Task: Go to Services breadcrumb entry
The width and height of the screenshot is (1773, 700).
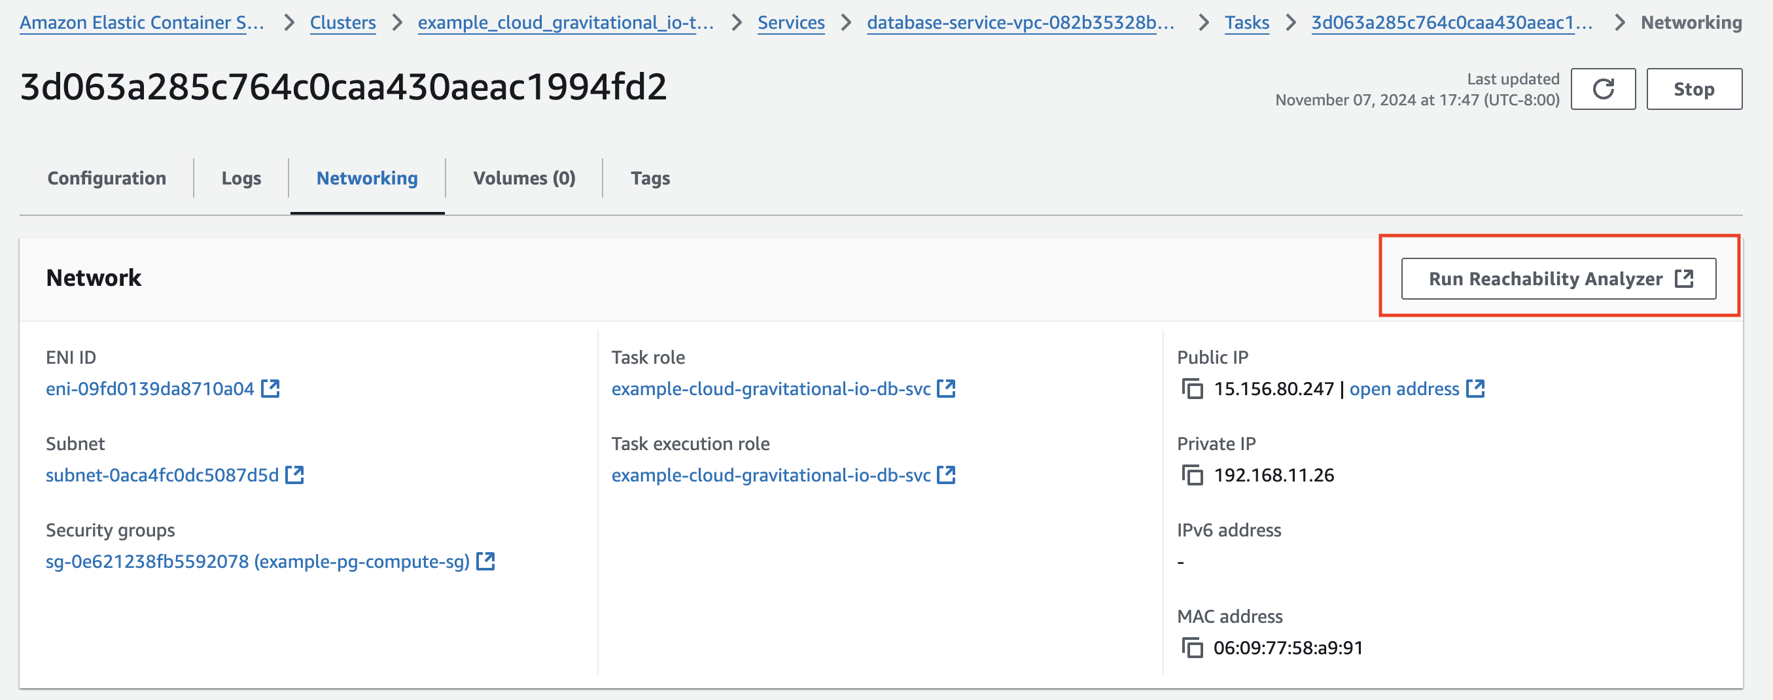Action: pyautogui.click(x=790, y=22)
